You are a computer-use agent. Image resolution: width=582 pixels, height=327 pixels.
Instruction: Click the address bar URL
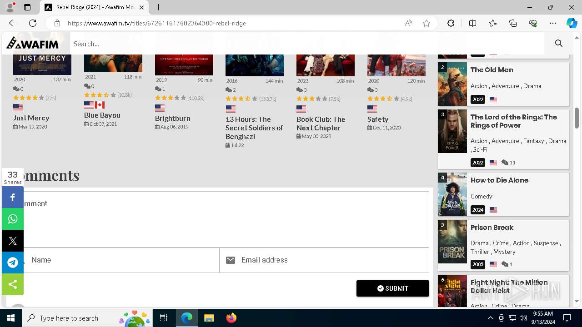click(156, 23)
